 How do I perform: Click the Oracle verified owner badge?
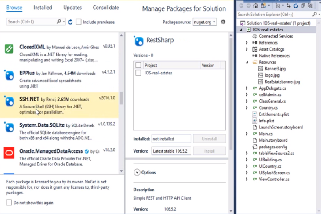click(x=87, y=151)
